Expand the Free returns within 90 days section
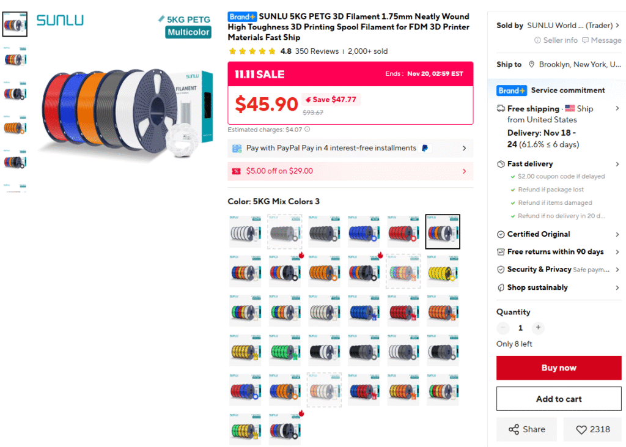 pos(617,252)
